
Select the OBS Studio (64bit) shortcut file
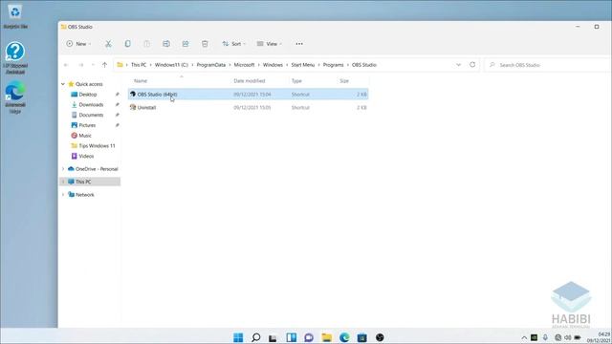[x=248, y=94]
